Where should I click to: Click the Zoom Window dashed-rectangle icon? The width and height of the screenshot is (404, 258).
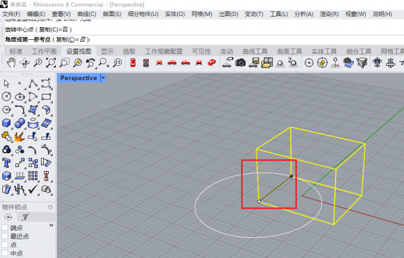(64, 63)
